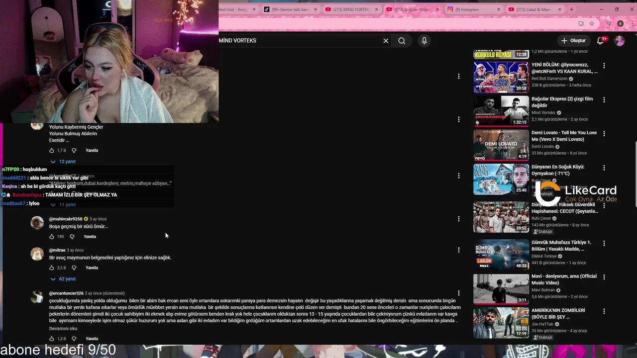Reply to mahircakr9258's comment with Yanıtla
The width and height of the screenshot is (637, 358).
[x=90, y=237]
